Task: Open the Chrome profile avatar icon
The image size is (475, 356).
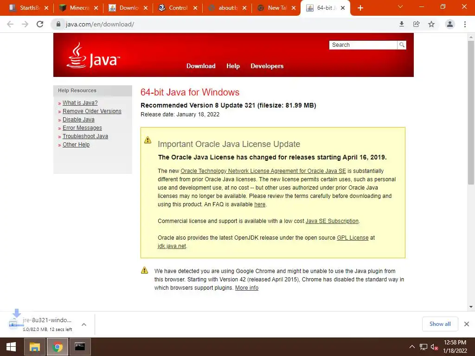Action: click(x=450, y=24)
